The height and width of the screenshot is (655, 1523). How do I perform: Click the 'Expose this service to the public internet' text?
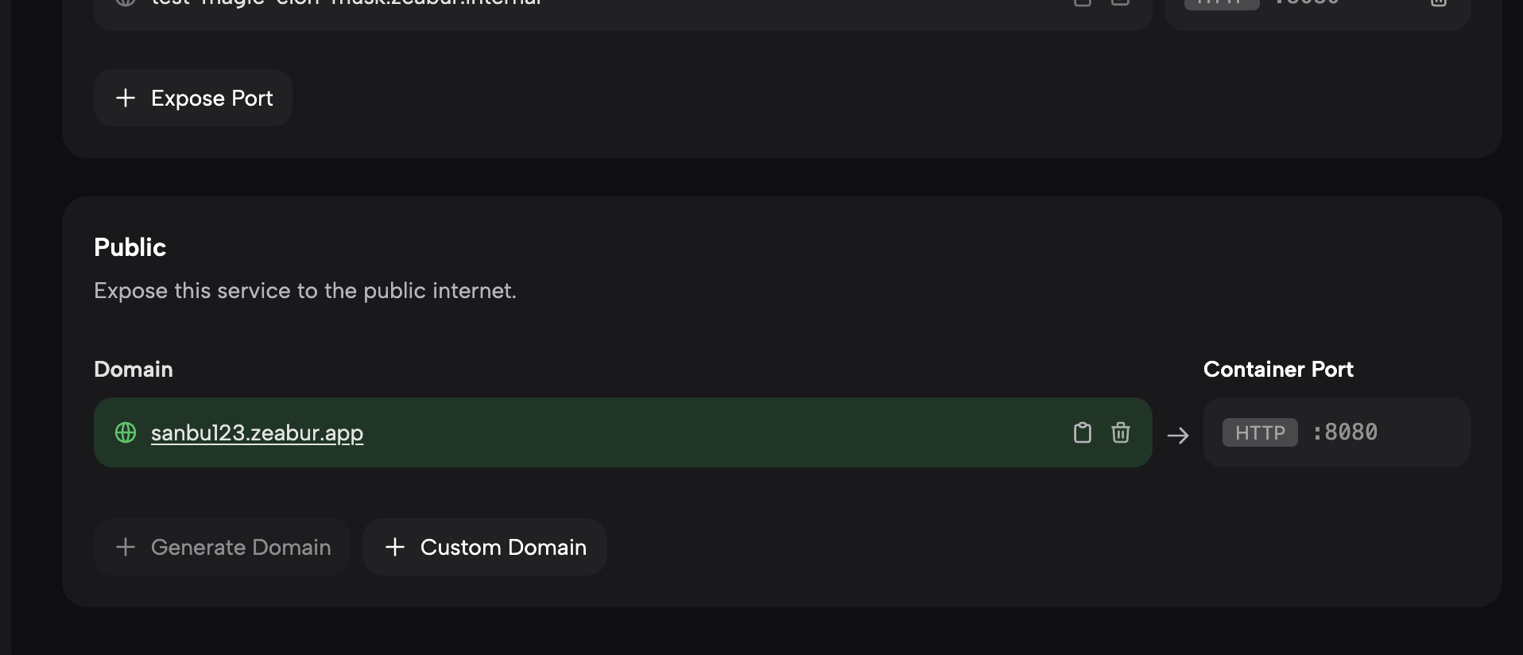[x=305, y=291]
